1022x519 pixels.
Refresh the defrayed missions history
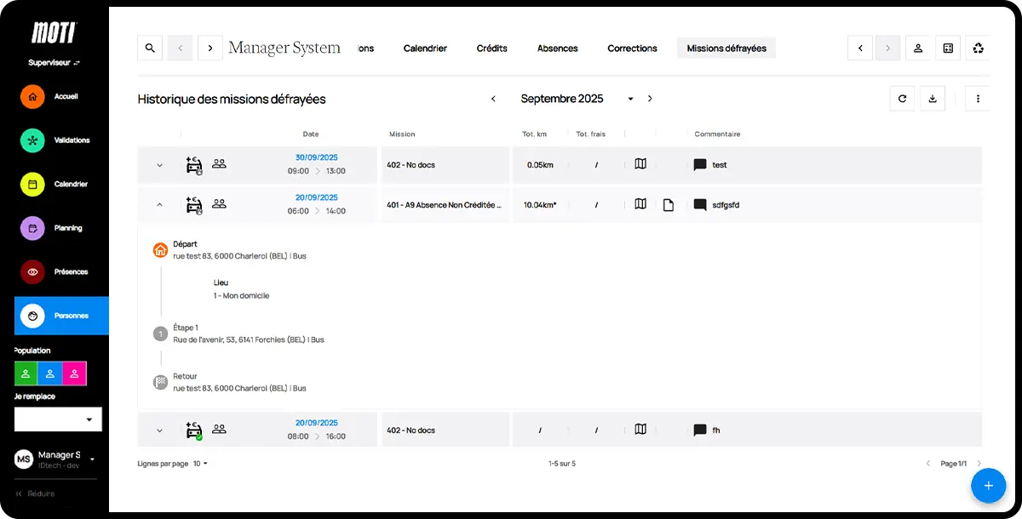902,98
